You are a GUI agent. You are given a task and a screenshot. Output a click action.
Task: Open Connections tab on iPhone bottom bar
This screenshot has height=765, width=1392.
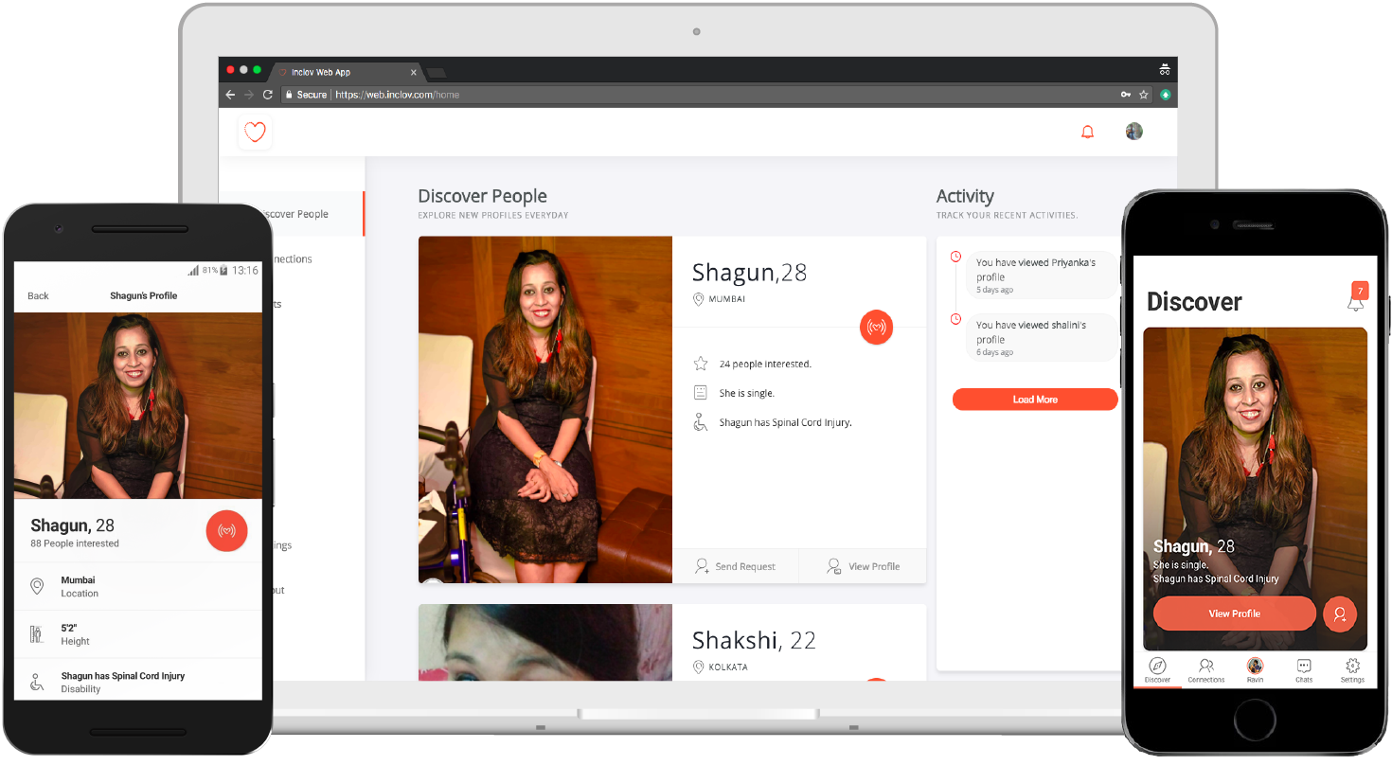pos(1206,670)
